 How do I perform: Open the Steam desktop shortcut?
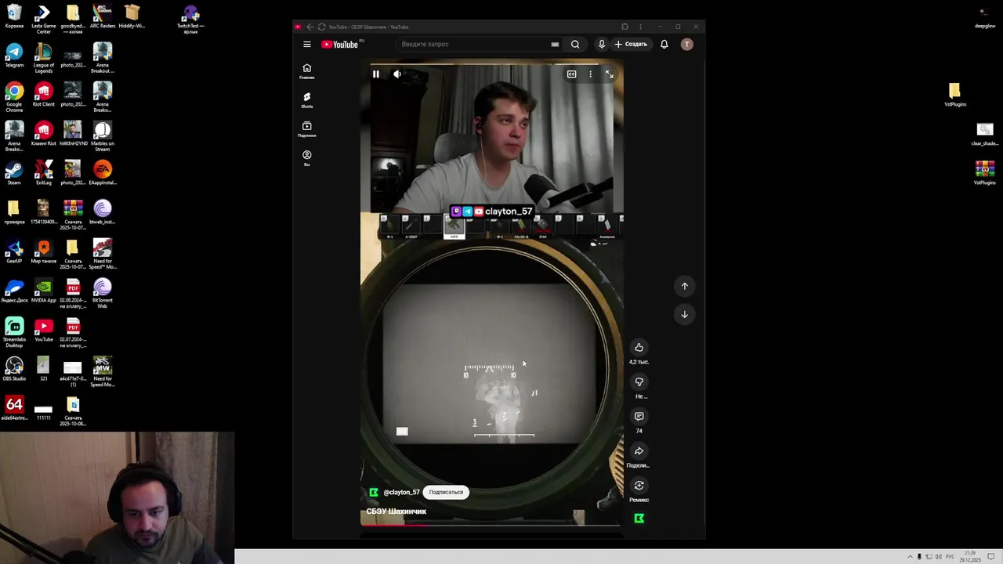(x=14, y=172)
